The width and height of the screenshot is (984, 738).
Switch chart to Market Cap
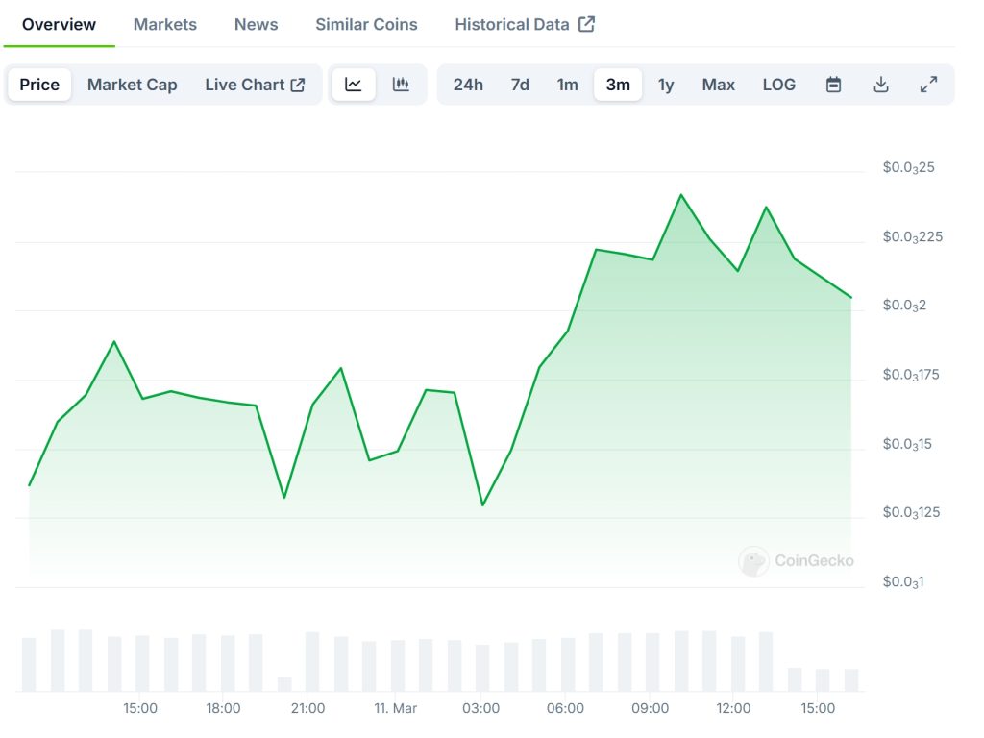133,85
